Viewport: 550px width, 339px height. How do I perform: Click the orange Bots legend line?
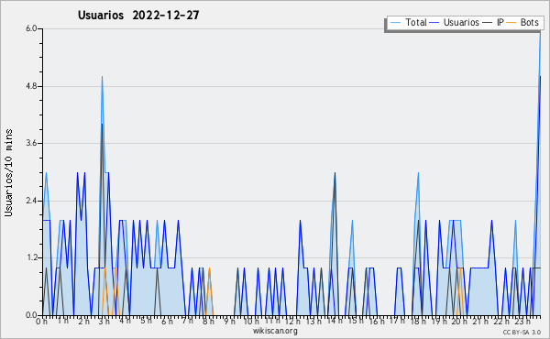click(511, 23)
